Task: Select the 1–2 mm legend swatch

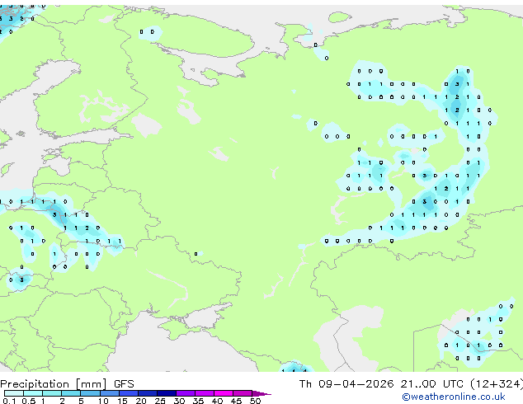Action: coord(52,393)
